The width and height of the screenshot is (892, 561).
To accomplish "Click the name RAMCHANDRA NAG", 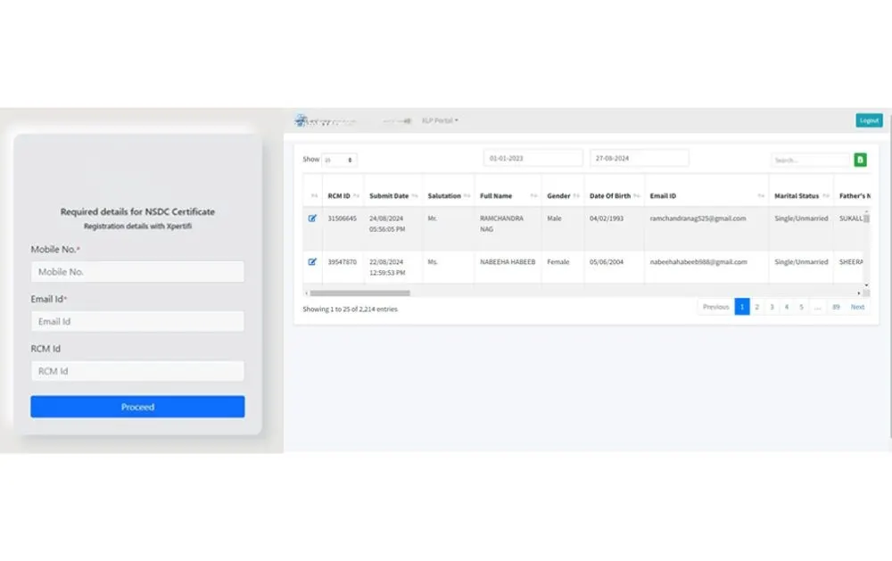I will [x=501, y=224].
